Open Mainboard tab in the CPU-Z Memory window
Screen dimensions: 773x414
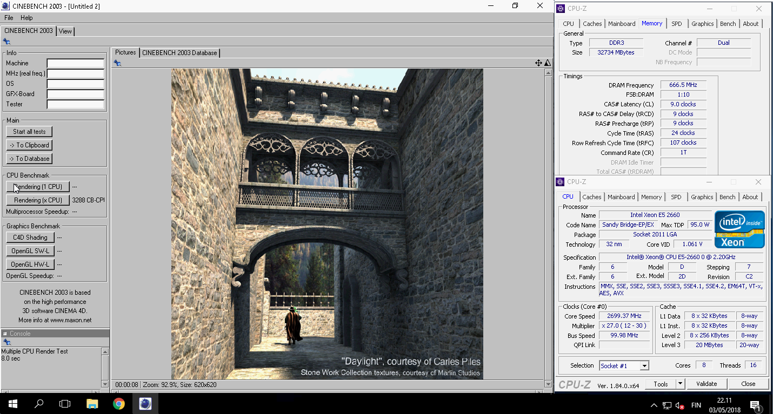(x=622, y=24)
